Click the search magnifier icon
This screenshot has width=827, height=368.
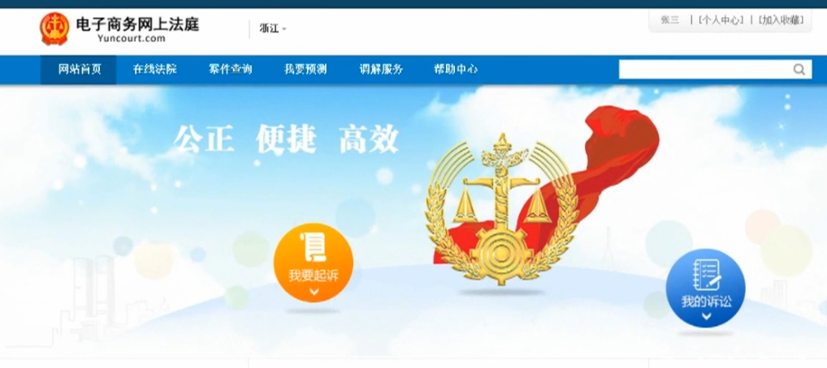click(799, 70)
